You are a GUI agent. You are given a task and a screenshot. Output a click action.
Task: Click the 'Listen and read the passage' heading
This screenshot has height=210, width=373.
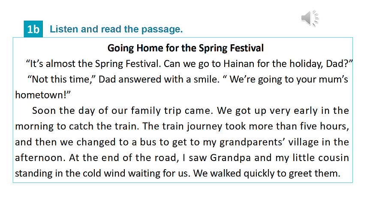116,29
